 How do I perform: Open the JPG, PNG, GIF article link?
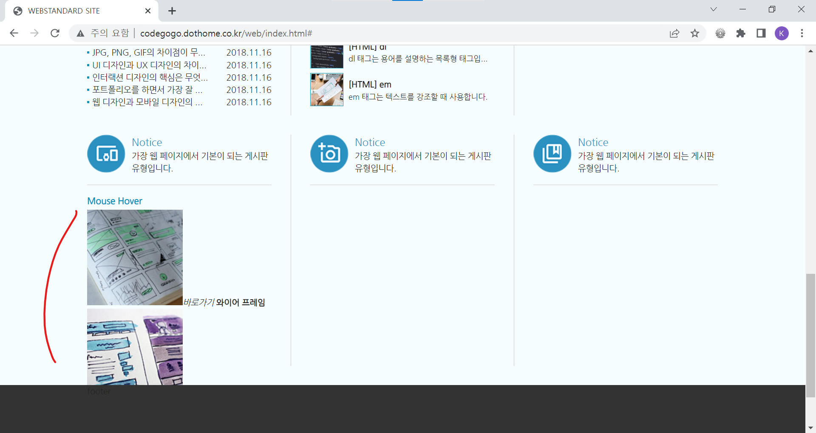coord(149,53)
